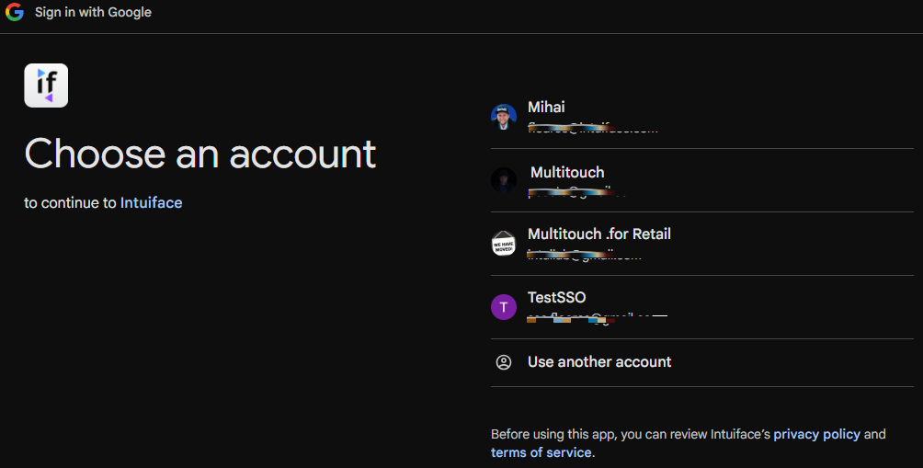Click the Google logo icon
923x468 pixels.
pyautogui.click(x=14, y=12)
